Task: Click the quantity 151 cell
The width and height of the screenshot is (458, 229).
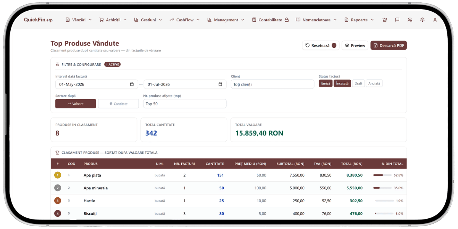Action: pos(220,175)
